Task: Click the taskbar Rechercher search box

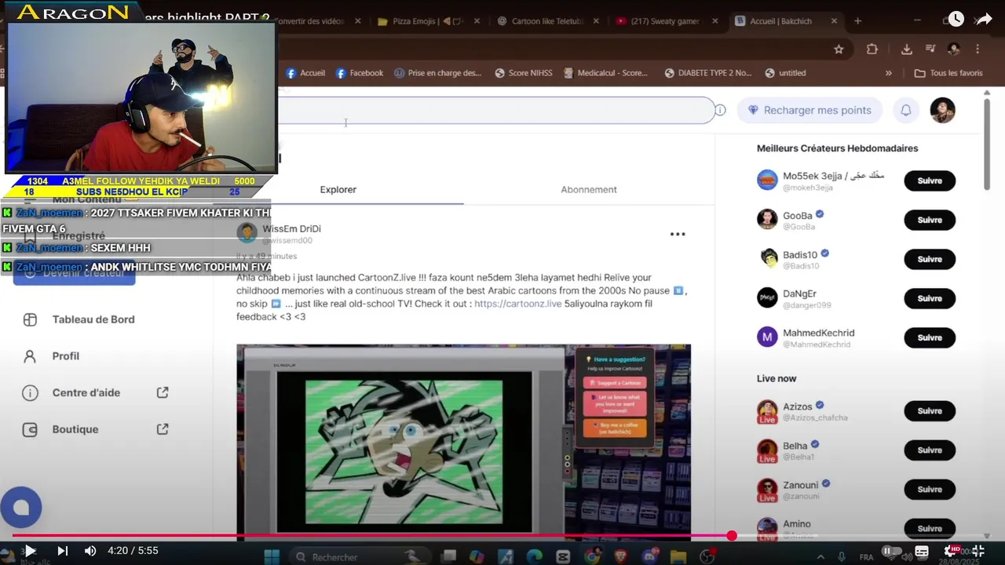Action: point(359,556)
